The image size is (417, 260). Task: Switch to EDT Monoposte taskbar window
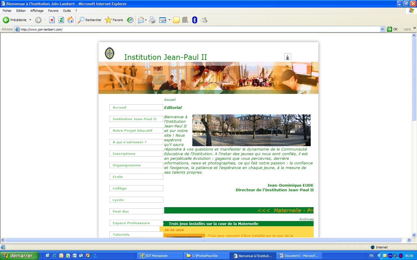tap(160, 256)
